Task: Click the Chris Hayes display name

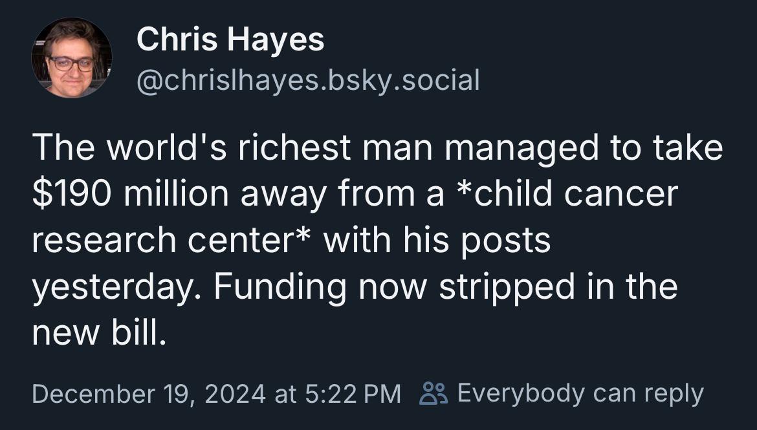Action: (x=230, y=39)
